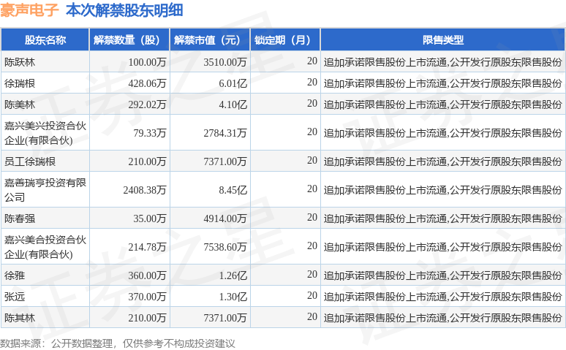
Task: Select the '股东名称' column header
Action: click(x=45, y=40)
